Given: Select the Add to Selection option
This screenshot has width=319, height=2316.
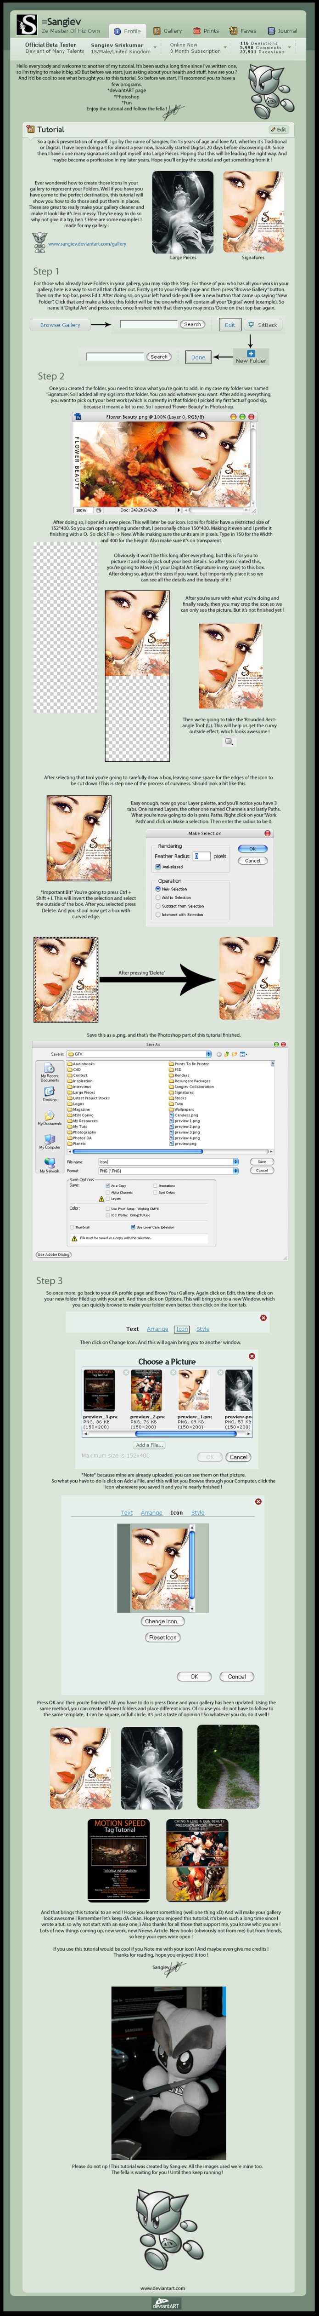Looking at the screenshot, I should coord(159,897).
